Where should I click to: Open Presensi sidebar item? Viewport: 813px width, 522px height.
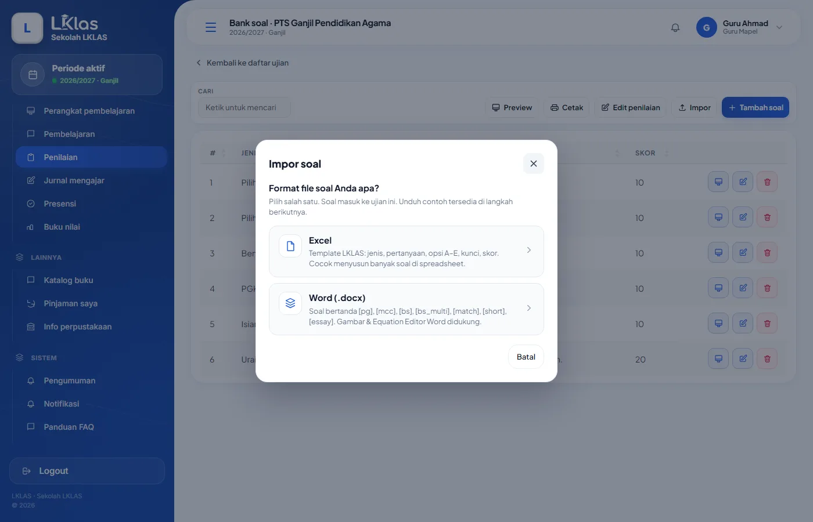point(91,204)
